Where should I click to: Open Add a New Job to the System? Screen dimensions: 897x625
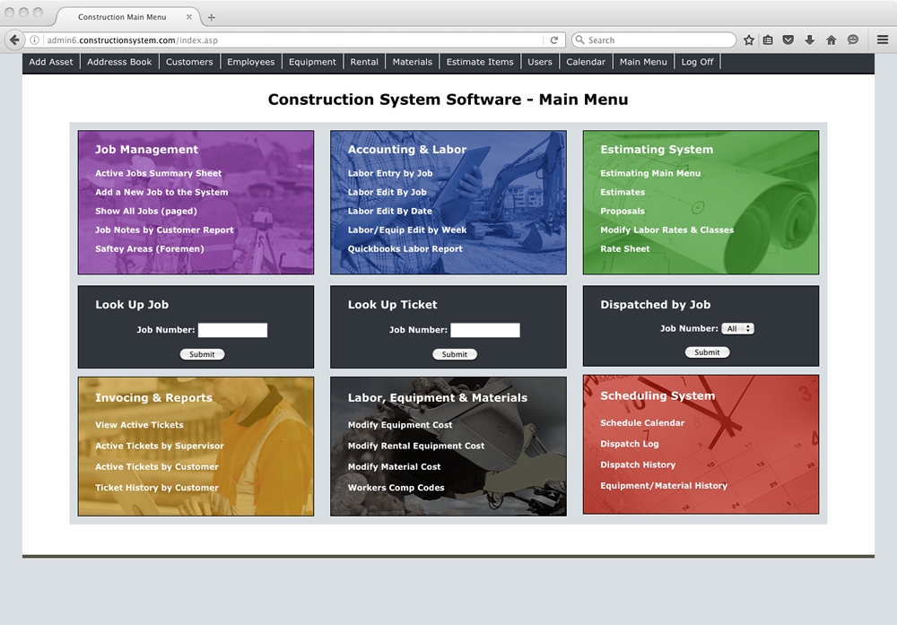tap(161, 192)
